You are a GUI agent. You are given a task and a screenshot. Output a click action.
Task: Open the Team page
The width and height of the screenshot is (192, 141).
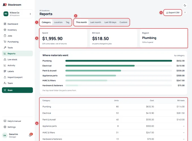(18, 83)
